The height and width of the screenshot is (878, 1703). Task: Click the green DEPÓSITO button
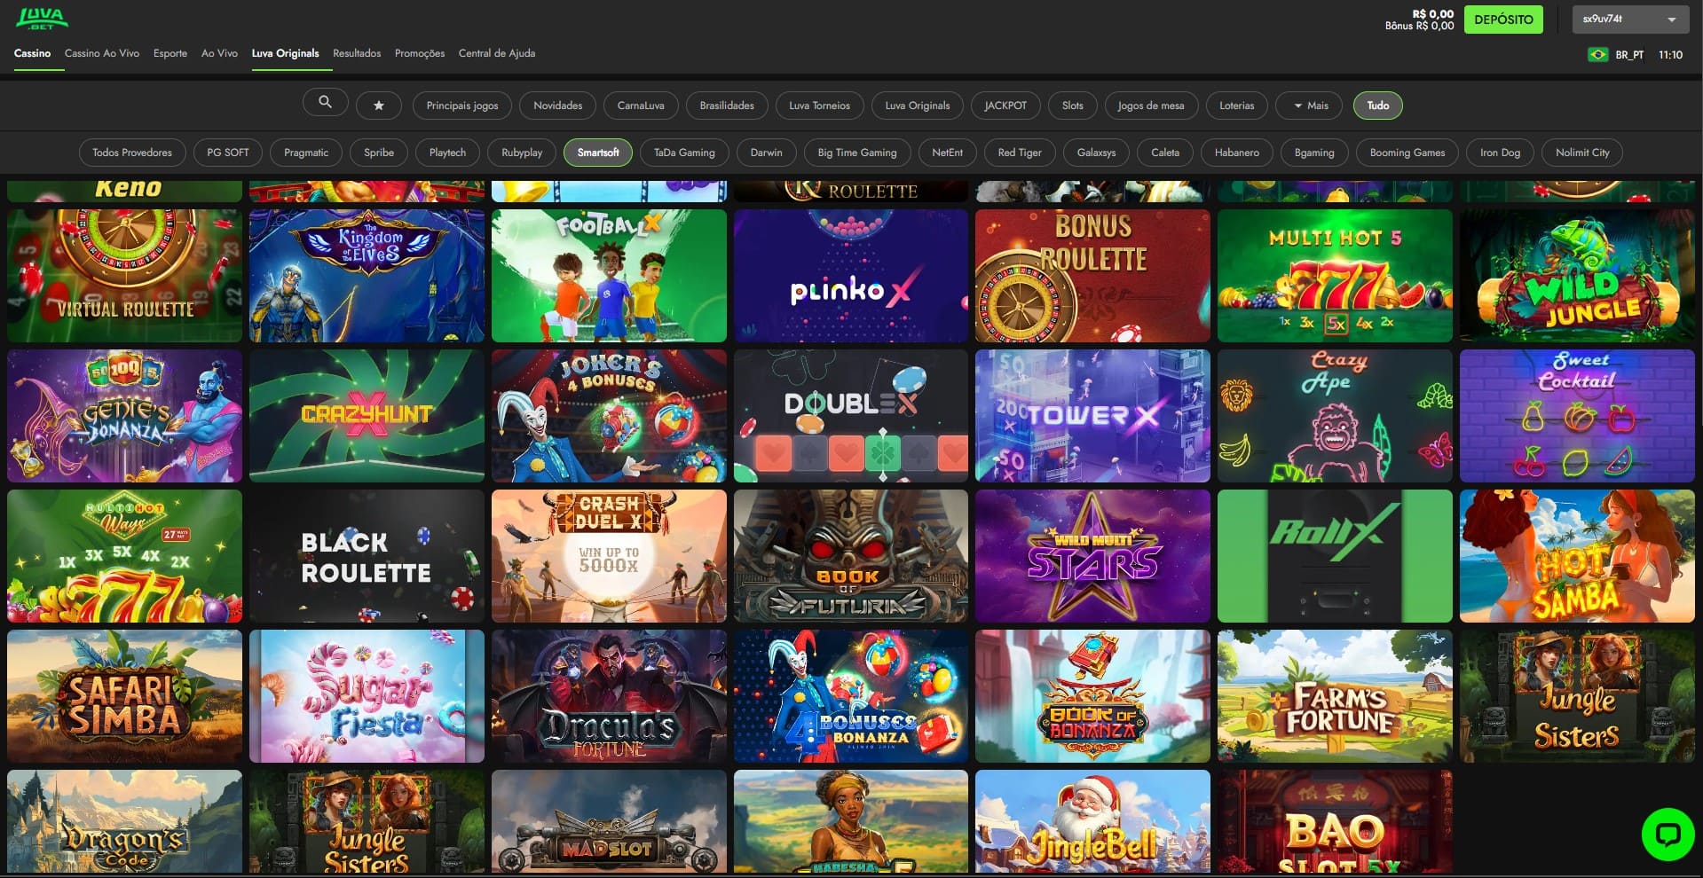click(x=1503, y=20)
